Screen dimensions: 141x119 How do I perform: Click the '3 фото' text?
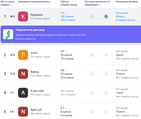coord(120,55)
